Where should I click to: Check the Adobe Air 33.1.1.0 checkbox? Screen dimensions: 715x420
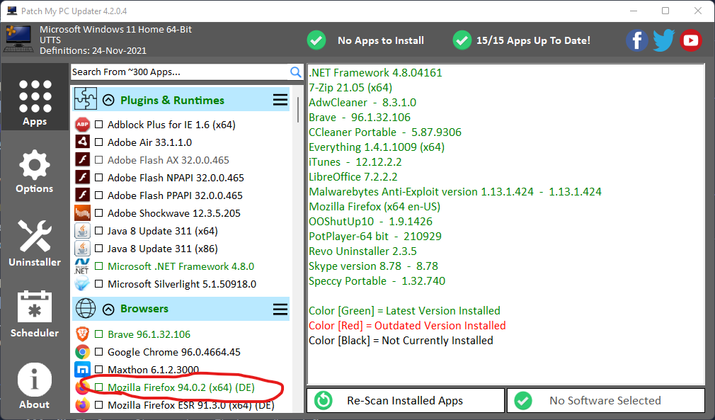(99, 142)
